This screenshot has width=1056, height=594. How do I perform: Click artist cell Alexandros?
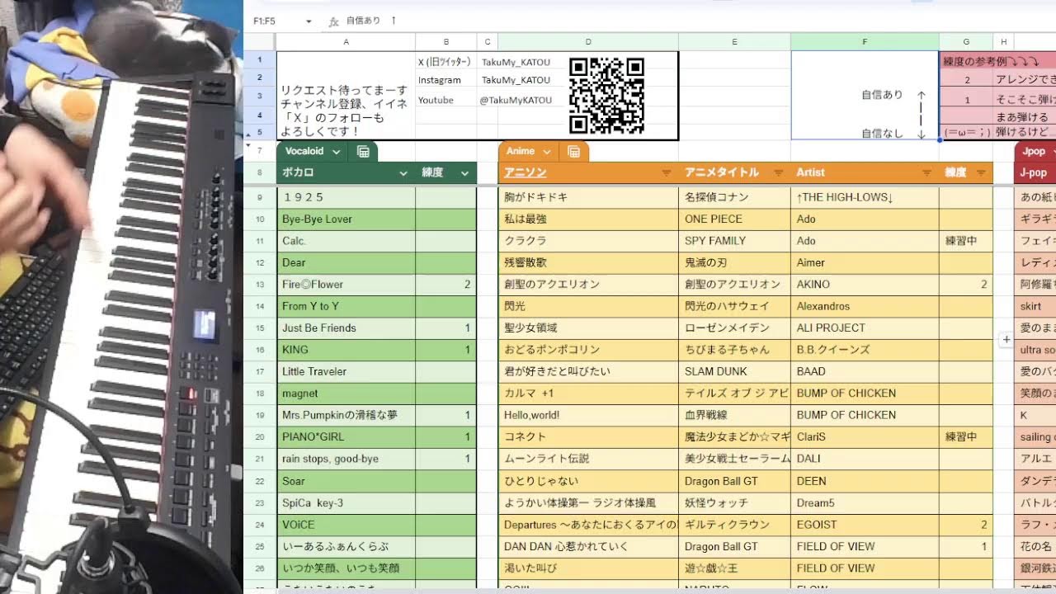click(865, 306)
